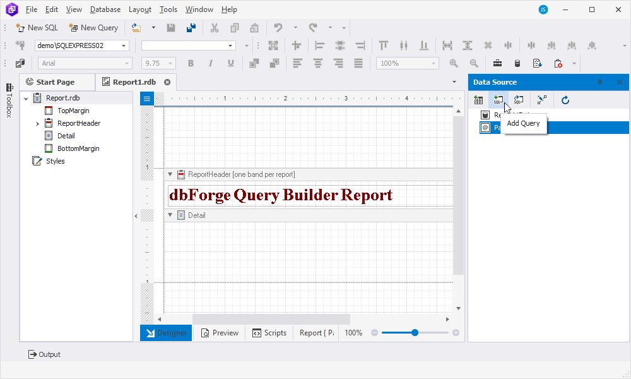Click the Bring to Front icon

[254, 63]
